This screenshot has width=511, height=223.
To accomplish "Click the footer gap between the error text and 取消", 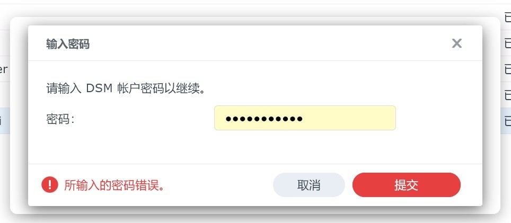I will 218,185.
